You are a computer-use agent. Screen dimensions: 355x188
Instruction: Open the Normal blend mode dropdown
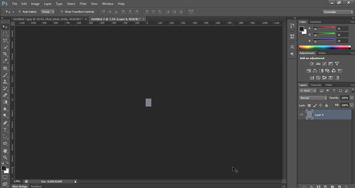(313, 98)
